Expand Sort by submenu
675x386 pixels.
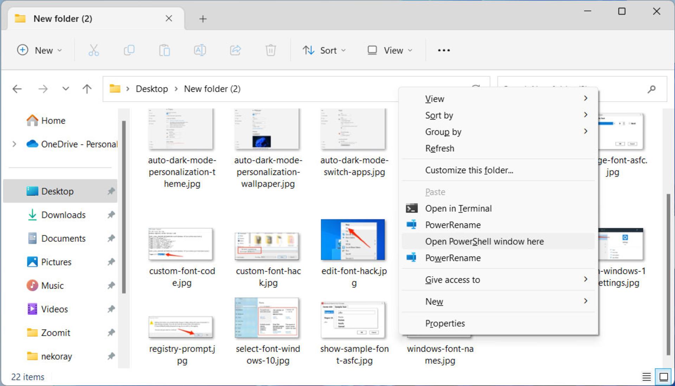499,115
